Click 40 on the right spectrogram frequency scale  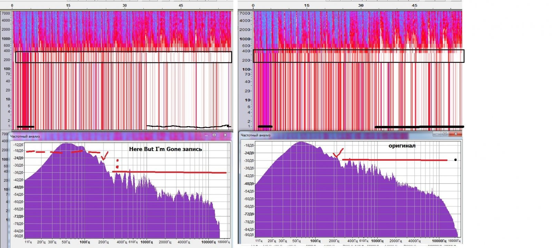click(x=247, y=82)
